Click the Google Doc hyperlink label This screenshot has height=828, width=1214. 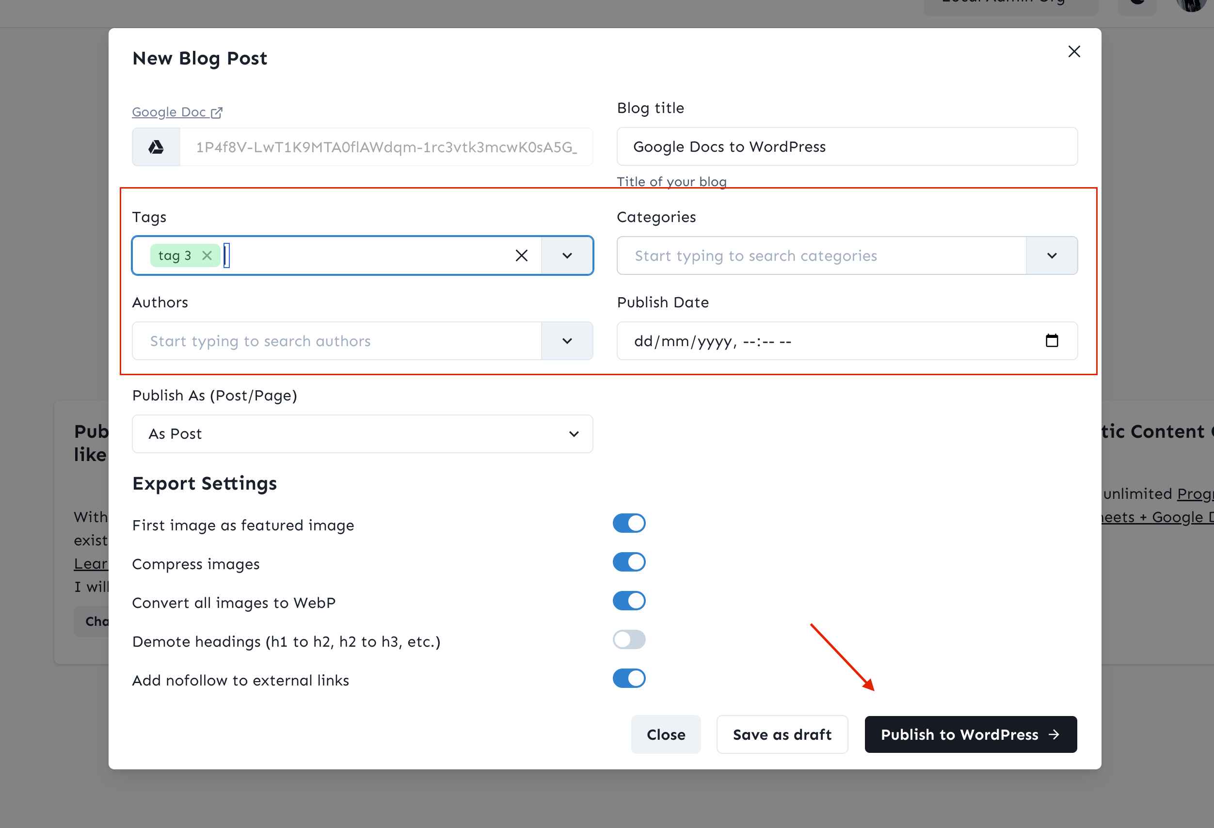tap(177, 111)
